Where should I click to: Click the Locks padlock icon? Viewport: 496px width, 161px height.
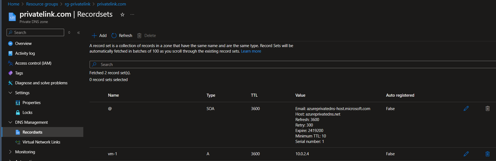click(18, 113)
